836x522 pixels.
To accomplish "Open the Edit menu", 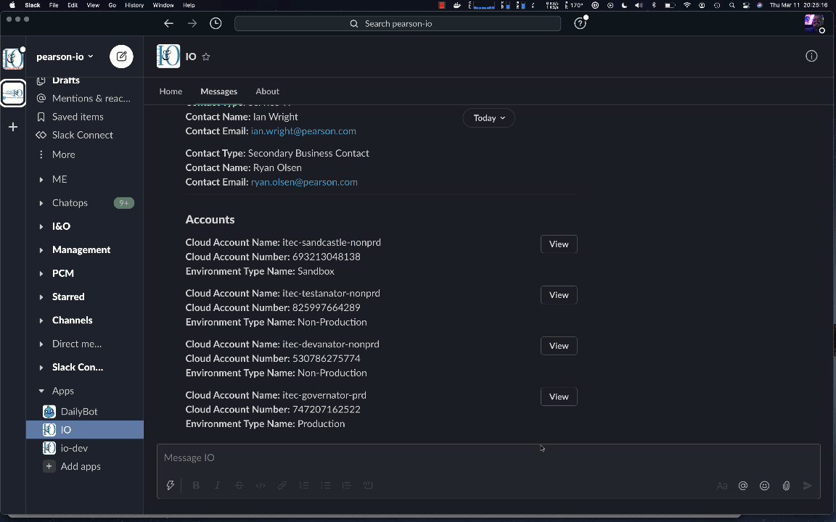I will pyautogui.click(x=73, y=5).
